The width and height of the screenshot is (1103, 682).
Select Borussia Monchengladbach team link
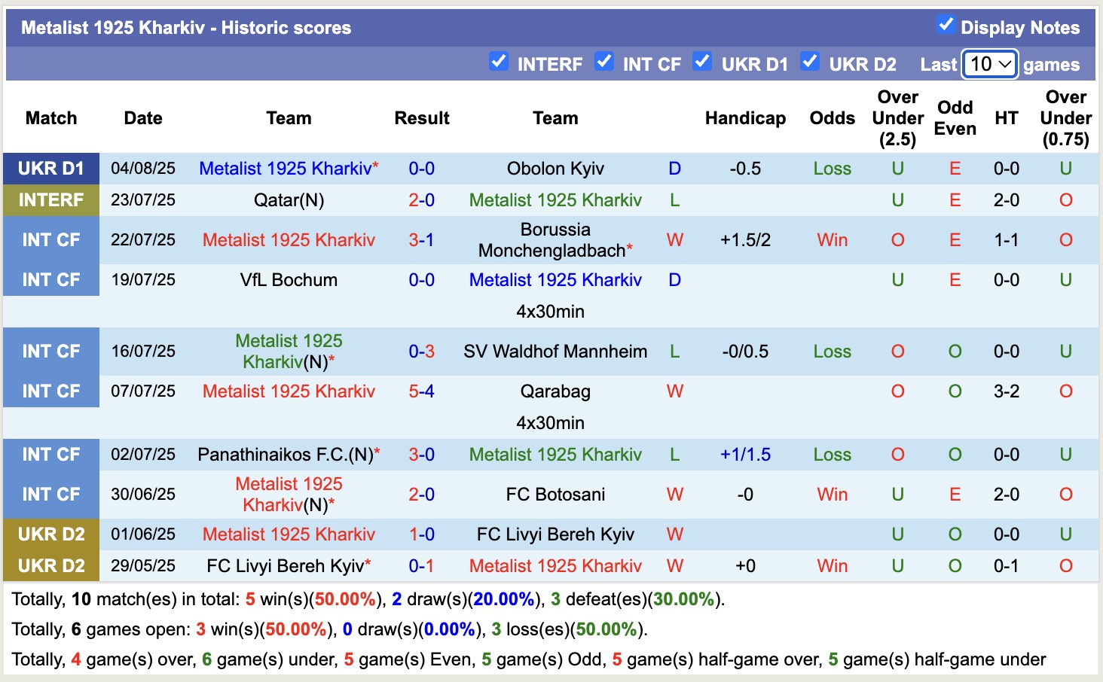(555, 240)
